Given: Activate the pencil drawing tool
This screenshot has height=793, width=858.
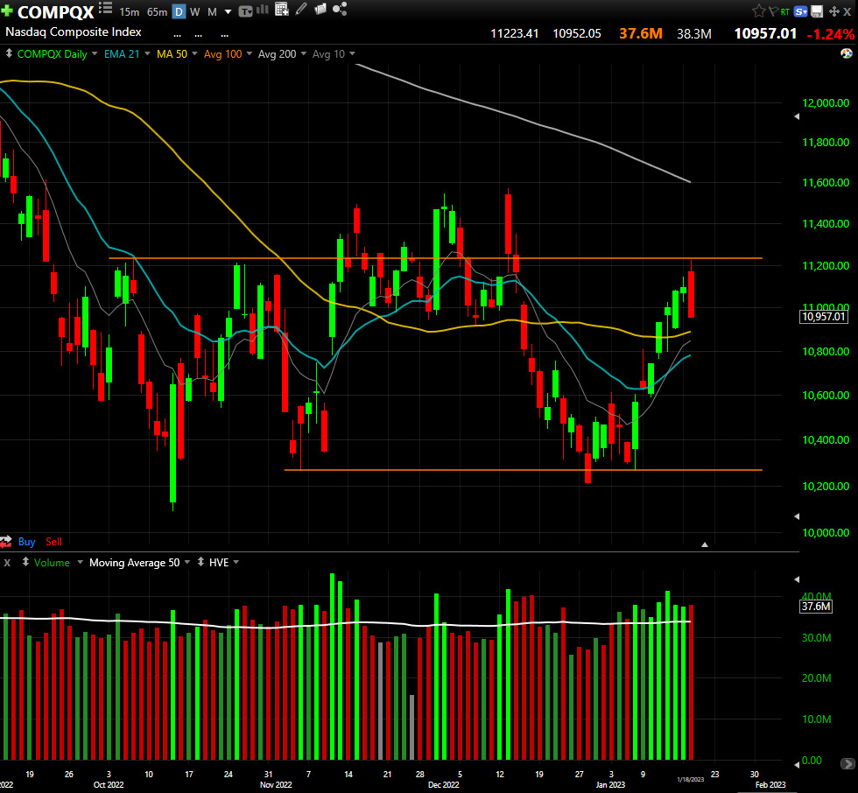Looking at the screenshot, I should [301, 9].
